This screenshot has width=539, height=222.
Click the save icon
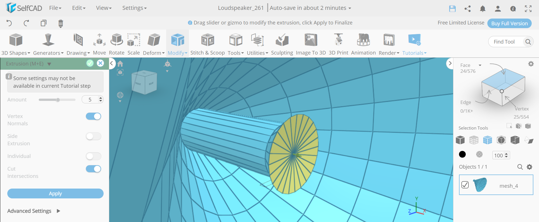452,9
